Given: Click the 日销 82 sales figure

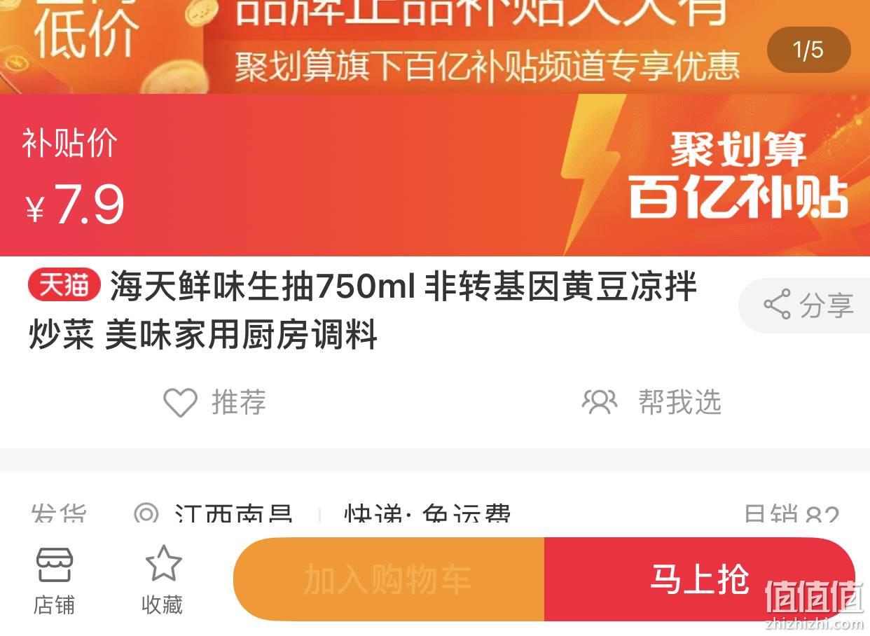Looking at the screenshot, I should click(792, 516).
